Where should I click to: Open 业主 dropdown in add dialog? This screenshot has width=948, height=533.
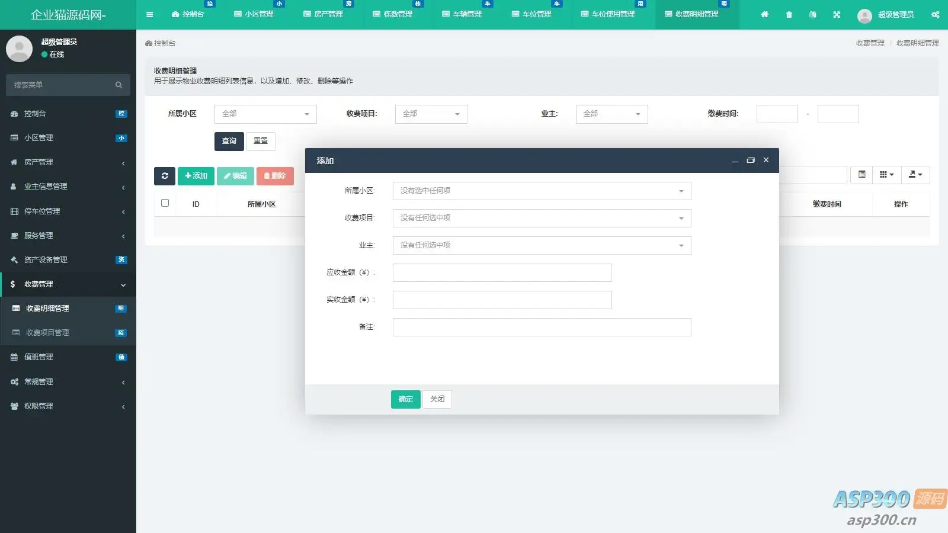coord(542,245)
